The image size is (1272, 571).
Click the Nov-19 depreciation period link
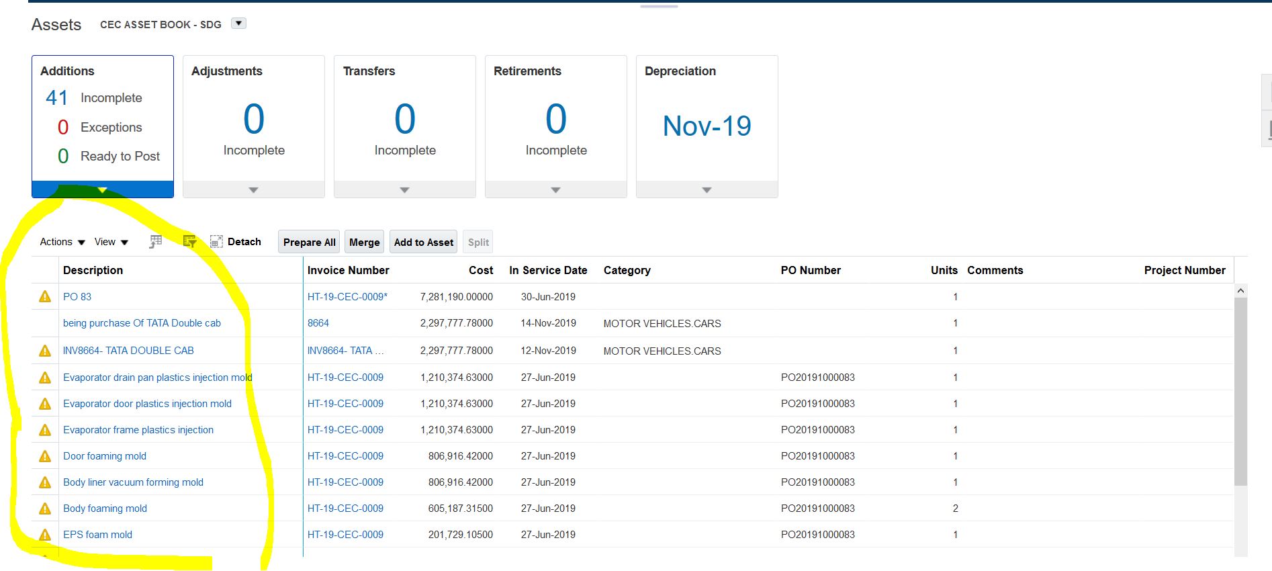tap(707, 126)
